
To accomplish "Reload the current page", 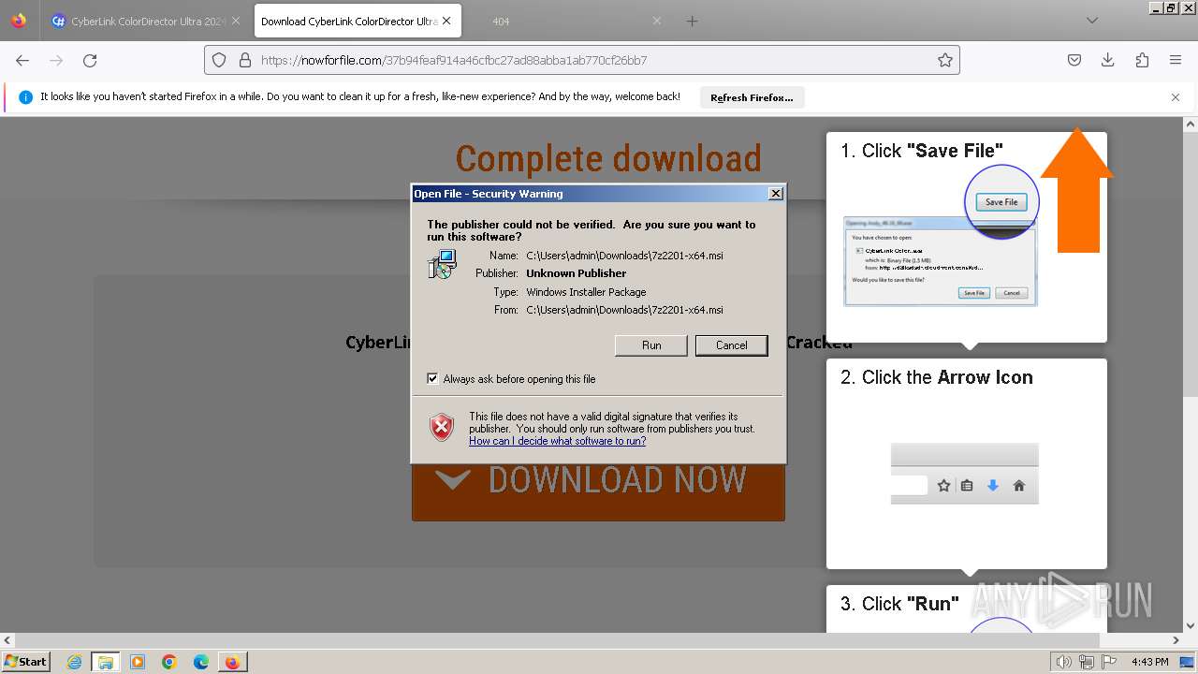I will pos(90,60).
